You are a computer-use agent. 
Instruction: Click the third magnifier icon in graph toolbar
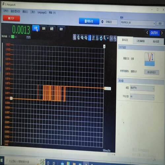click(82, 38)
